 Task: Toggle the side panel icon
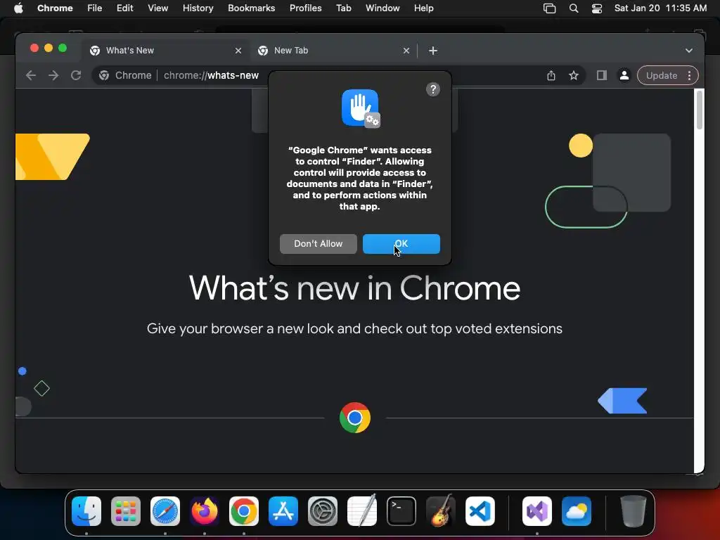pyautogui.click(x=602, y=75)
